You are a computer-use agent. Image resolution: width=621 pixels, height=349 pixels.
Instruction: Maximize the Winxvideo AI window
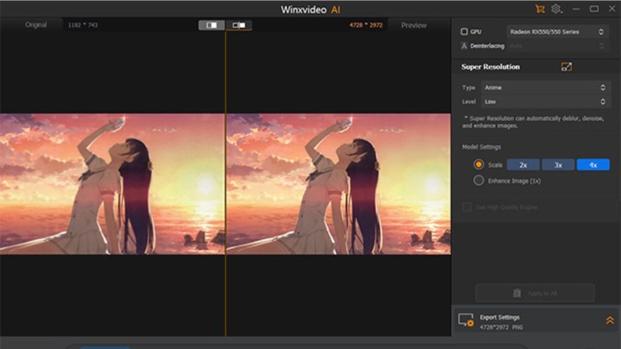(594, 9)
